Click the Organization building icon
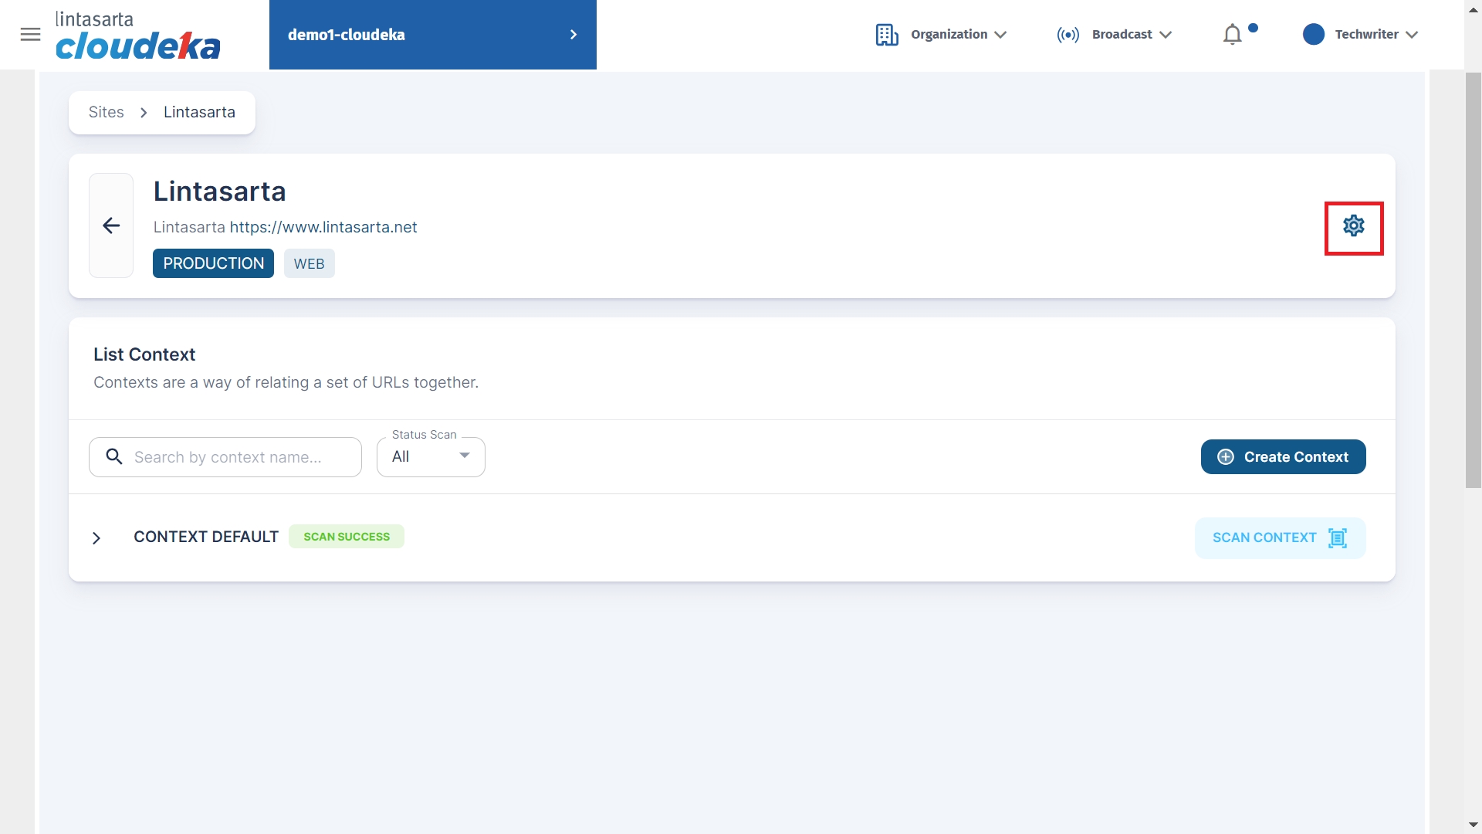Screen dimensions: 1482x834 (886, 35)
